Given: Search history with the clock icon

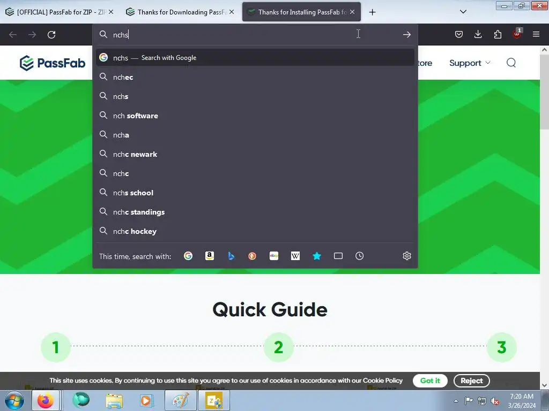Looking at the screenshot, I should 360,256.
